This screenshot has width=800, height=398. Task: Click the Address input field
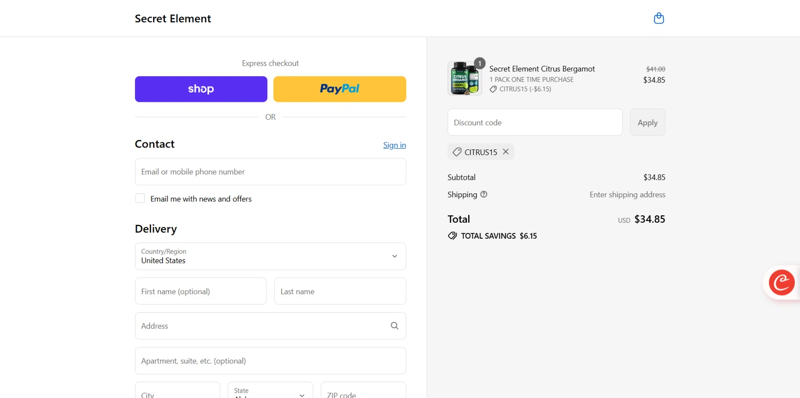tap(270, 326)
